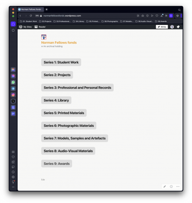Expand the S4.Library bookmarks folder
This screenshot has width=192, height=203.
(x=79, y=21)
